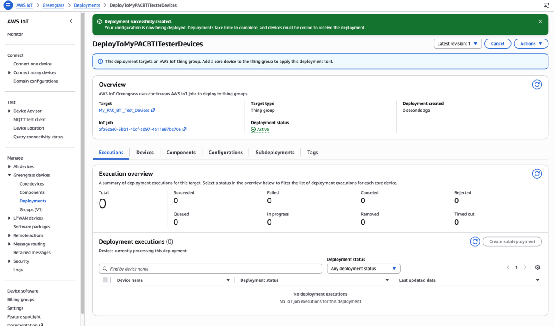Open external link icon next to IoT job

(184, 130)
